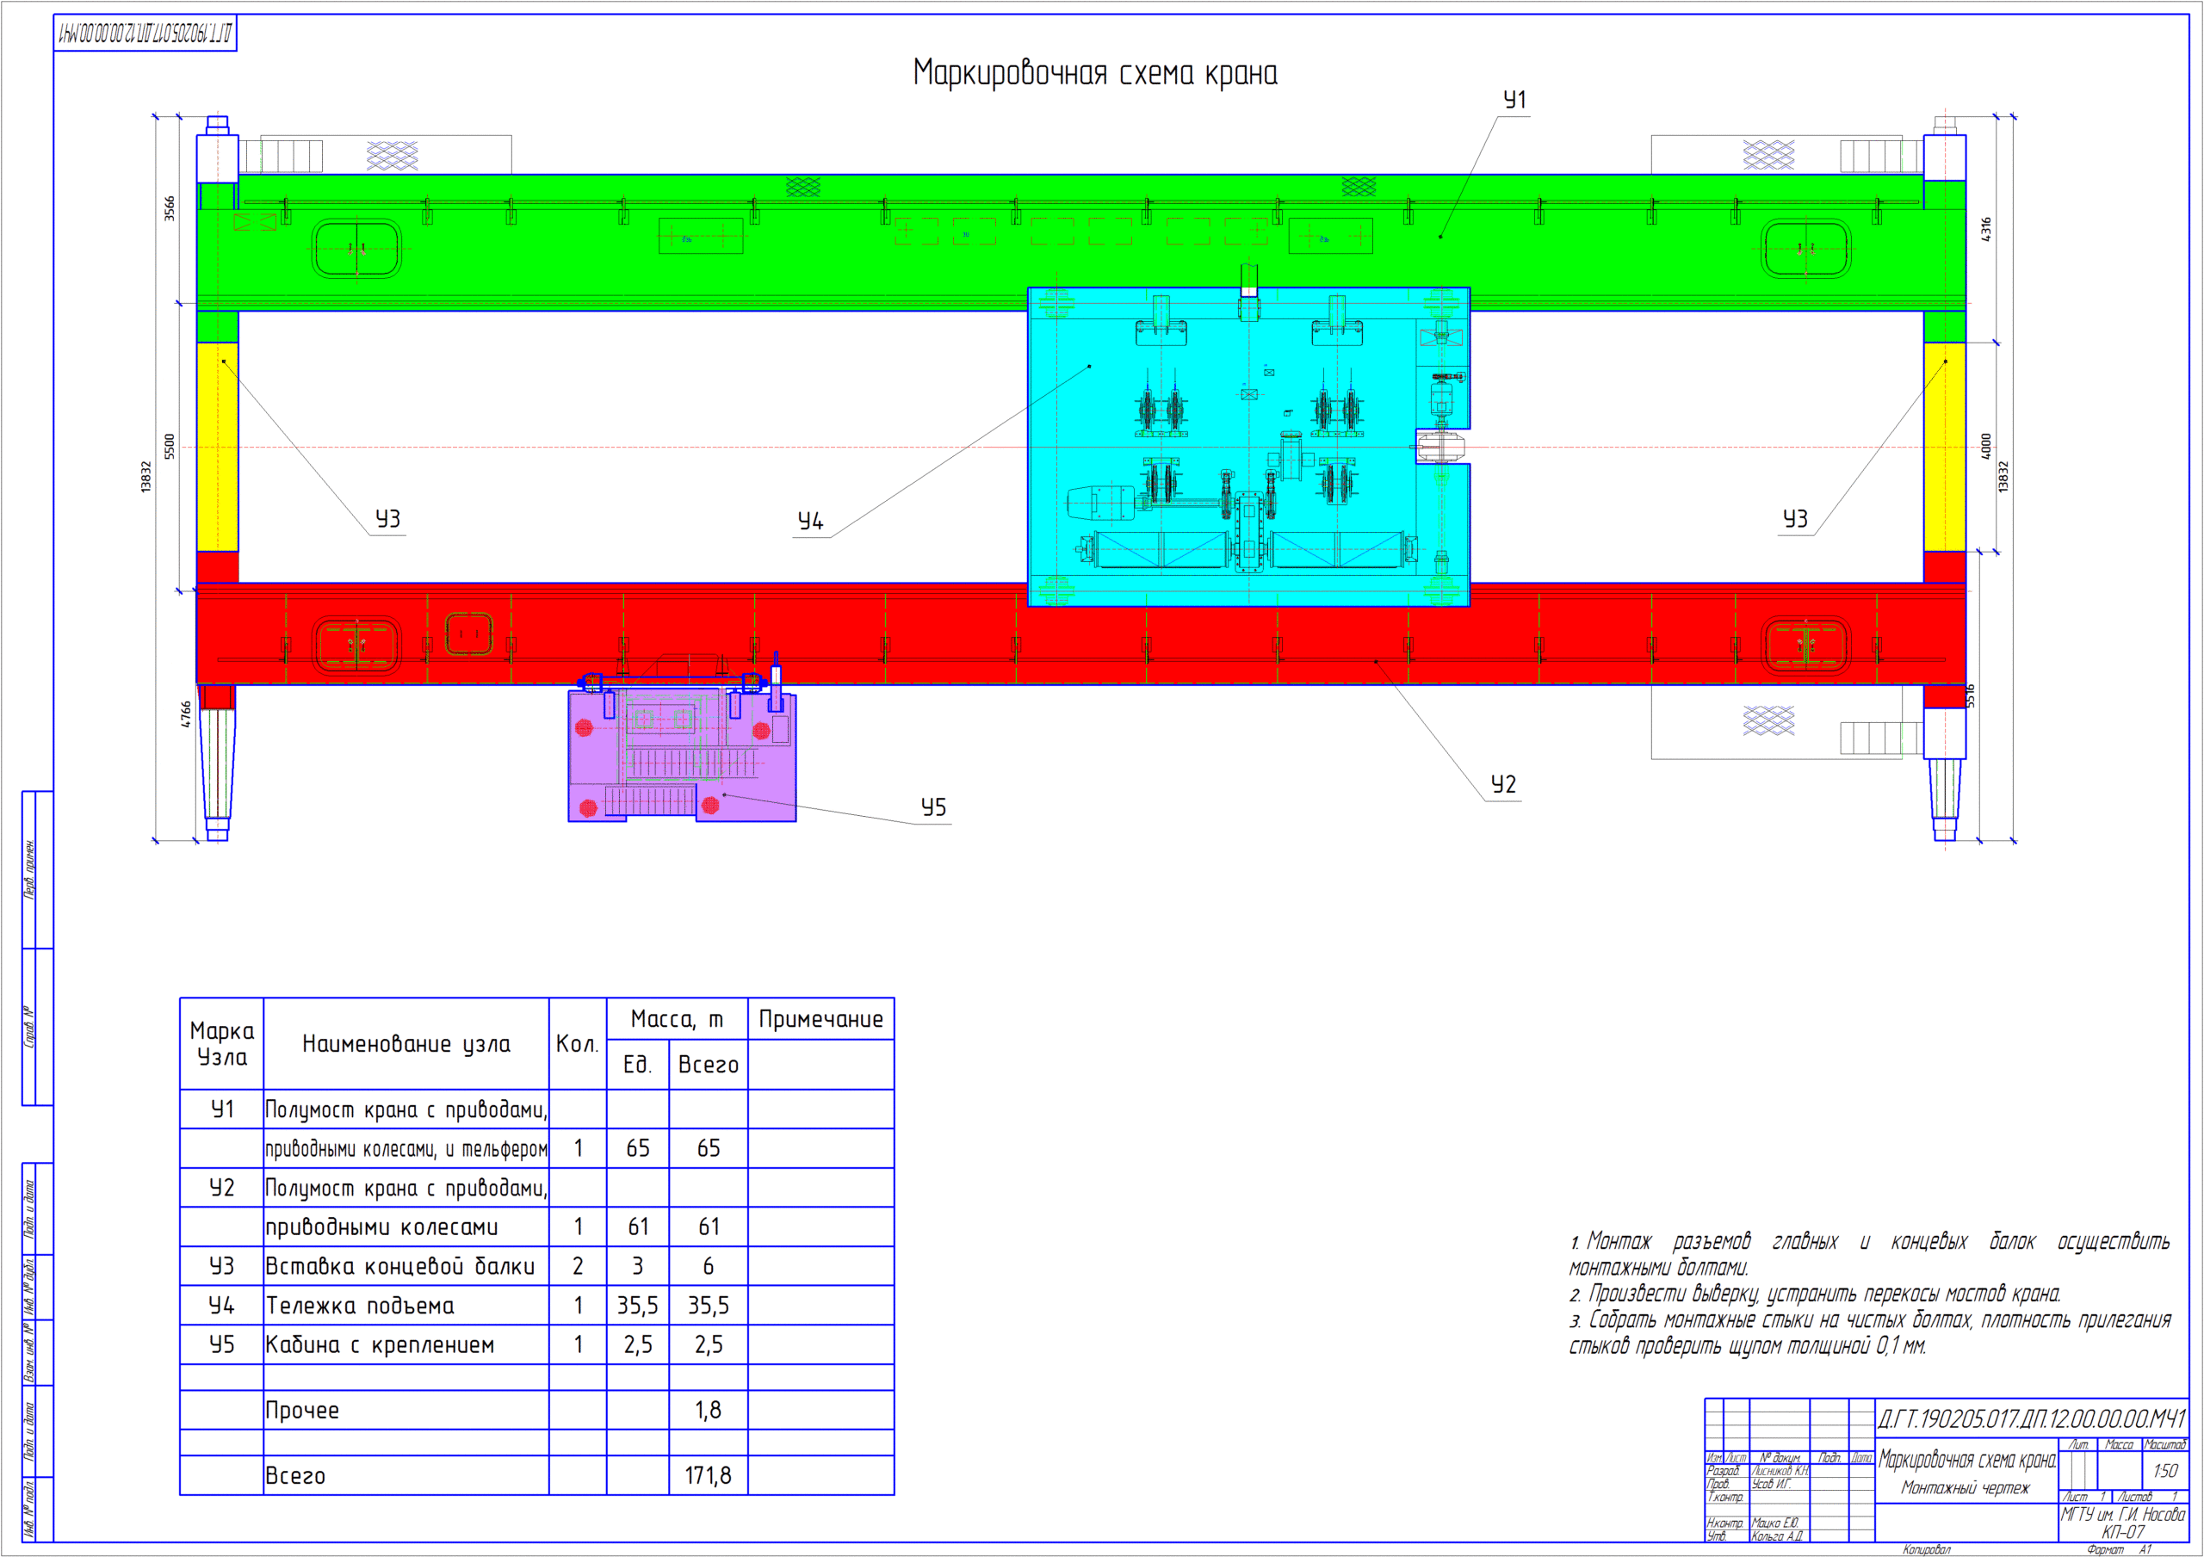Screen dimensions: 2204x1557
Task: Click the '35,5' unit mass for У4
Action: click(x=637, y=1306)
